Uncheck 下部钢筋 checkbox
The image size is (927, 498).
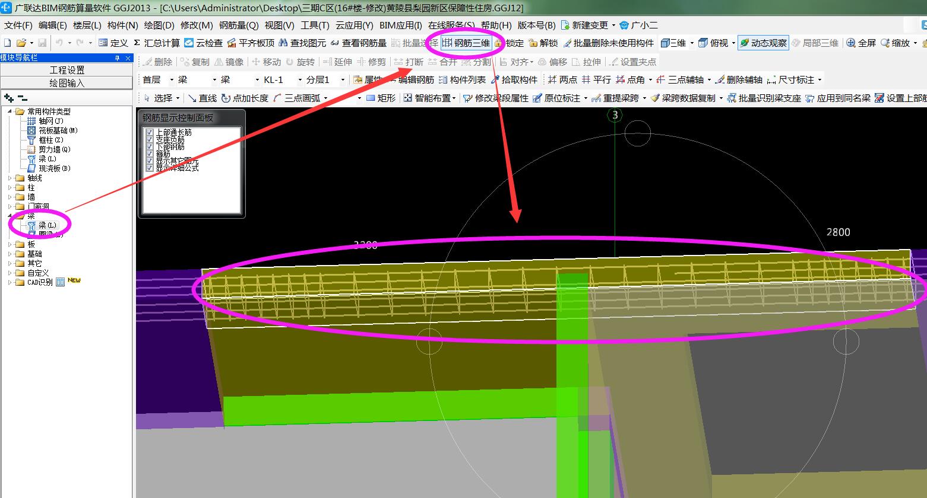pos(150,147)
